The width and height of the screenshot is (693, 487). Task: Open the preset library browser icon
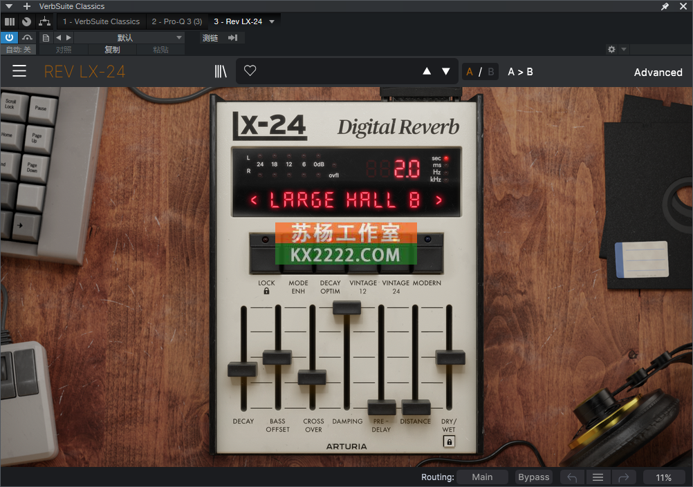click(221, 71)
